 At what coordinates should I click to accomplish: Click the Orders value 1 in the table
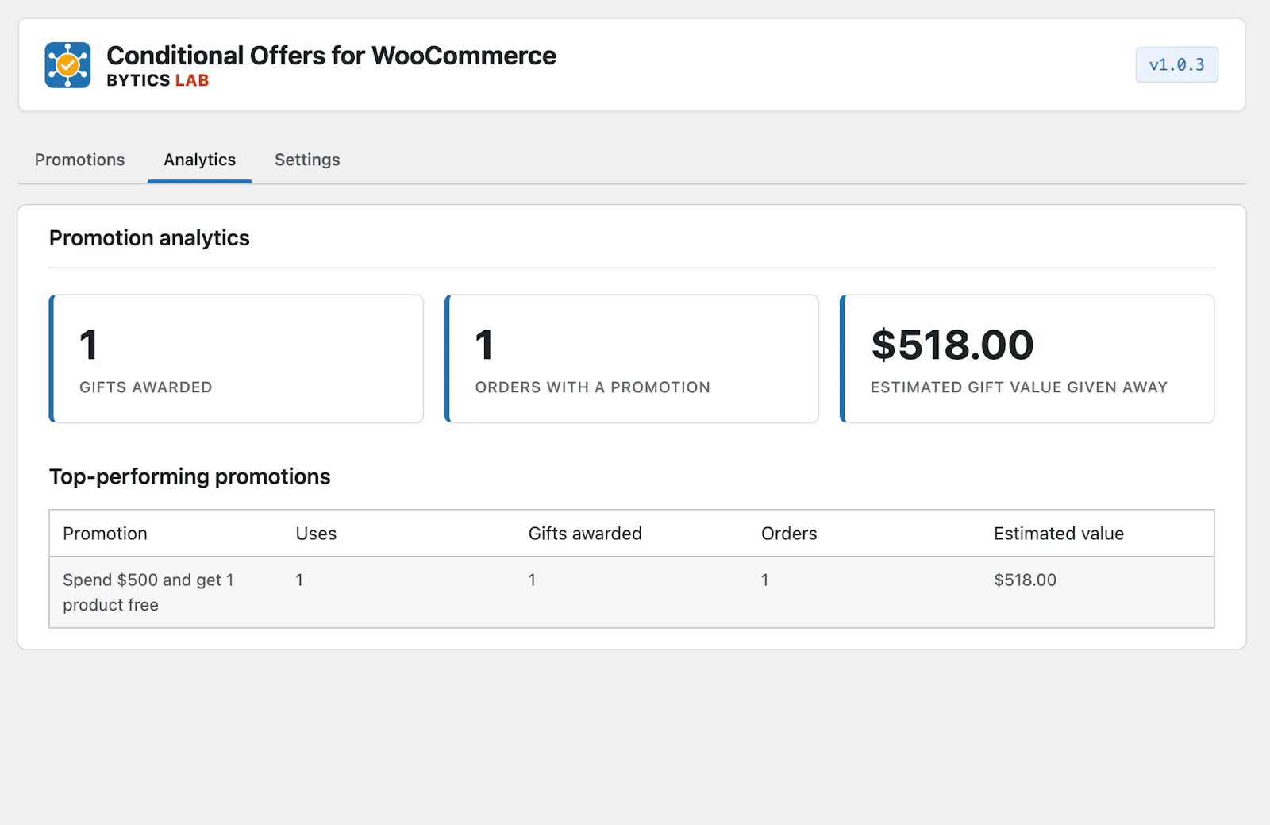click(x=764, y=580)
